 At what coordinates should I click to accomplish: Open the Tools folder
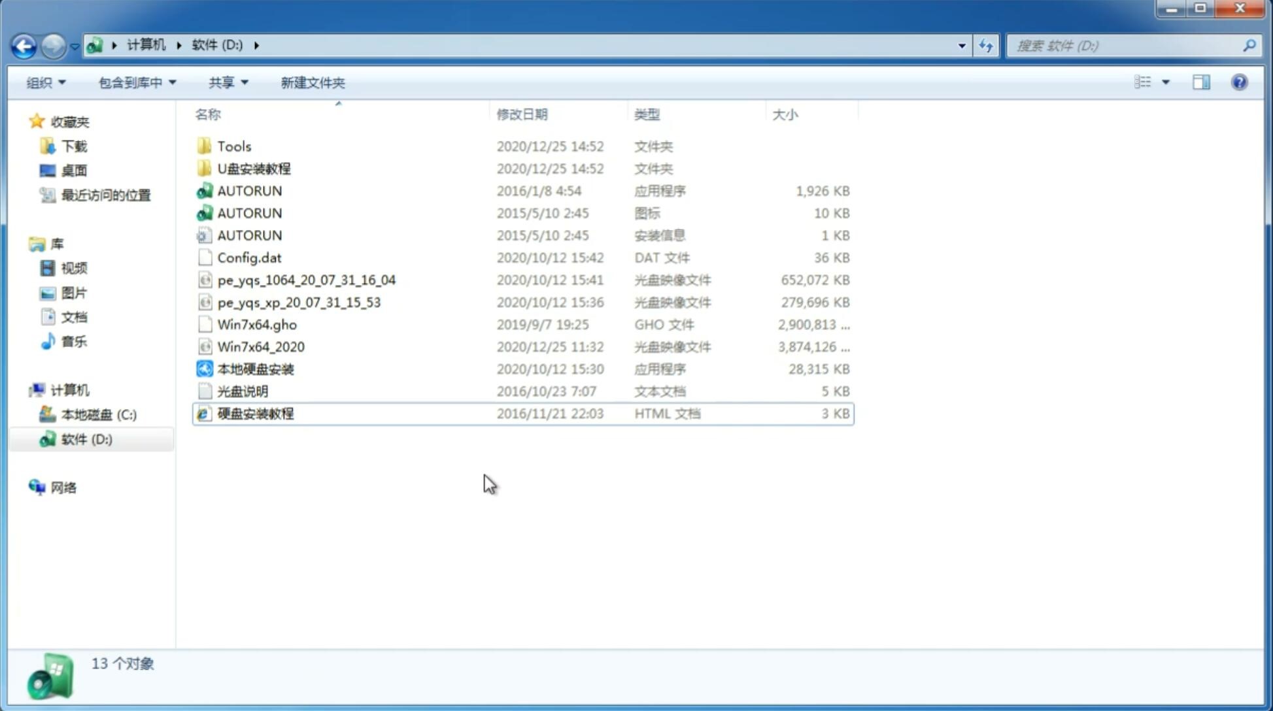tap(233, 146)
